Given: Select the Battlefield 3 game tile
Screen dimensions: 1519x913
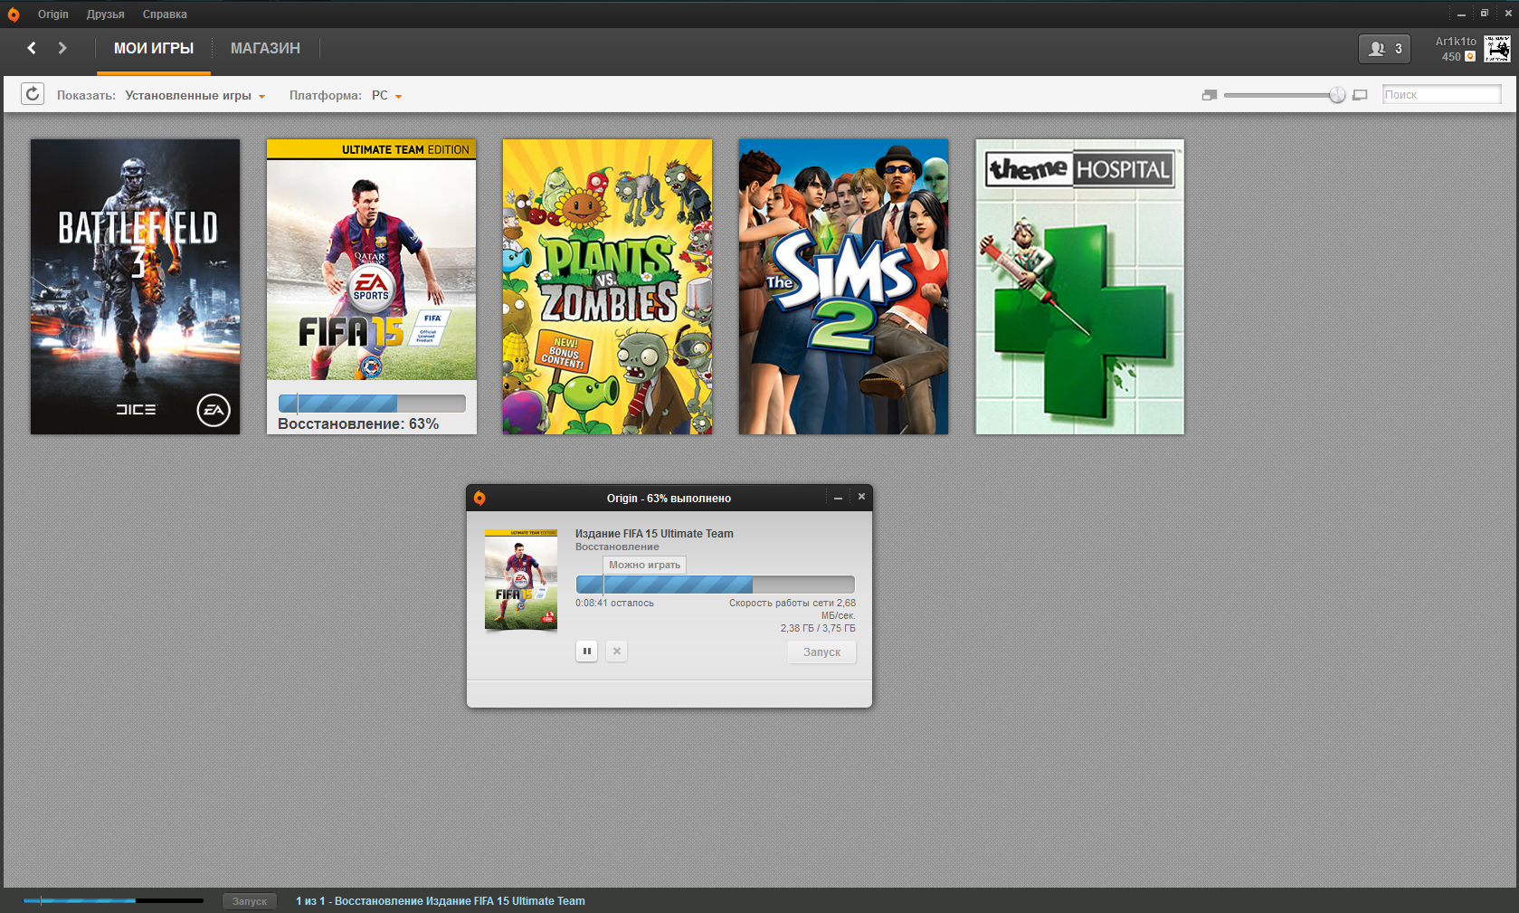Looking at the screenshot, I should pyautogui.click(x=136, y=287).
